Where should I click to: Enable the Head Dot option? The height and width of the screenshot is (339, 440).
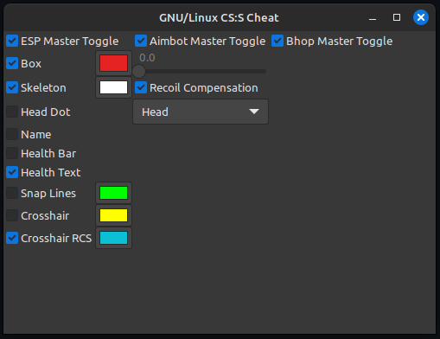[12, 112]
